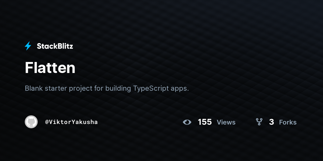
Task: Click the 3 forks count
Action: pyautogui.click(x=272, y=122)
